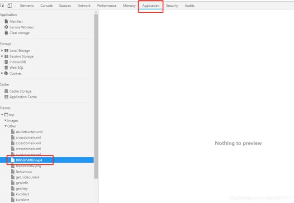Select the top frame label
The height and width of the screenshot is (203, 294).
pos(11,115)
